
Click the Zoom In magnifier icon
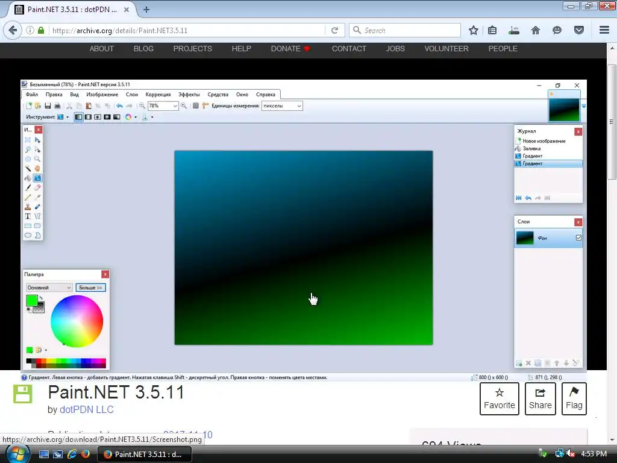tap(184, 106)
